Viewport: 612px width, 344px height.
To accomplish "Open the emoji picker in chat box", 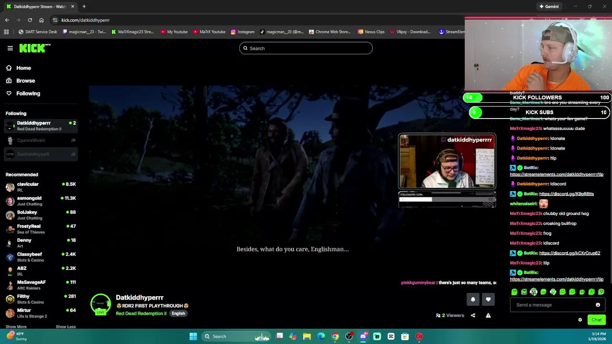I will 598,305.
